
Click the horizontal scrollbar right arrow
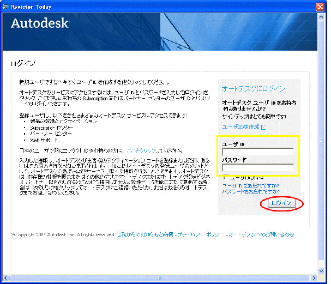[314, 278]
